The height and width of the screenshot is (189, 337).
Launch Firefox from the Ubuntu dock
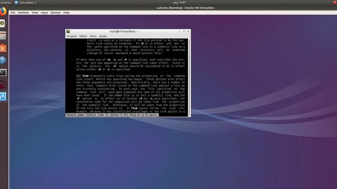[x=3, y=11]
